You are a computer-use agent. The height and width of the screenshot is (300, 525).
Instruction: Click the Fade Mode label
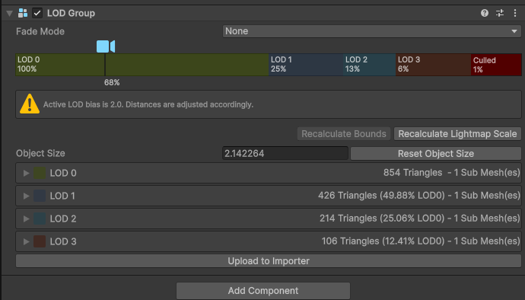point(40,31)
